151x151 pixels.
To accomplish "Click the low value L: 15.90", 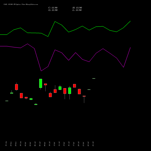I will 77,10.
